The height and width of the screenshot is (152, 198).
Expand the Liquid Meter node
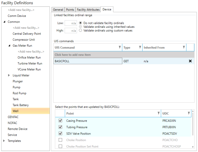click(9, 76)
